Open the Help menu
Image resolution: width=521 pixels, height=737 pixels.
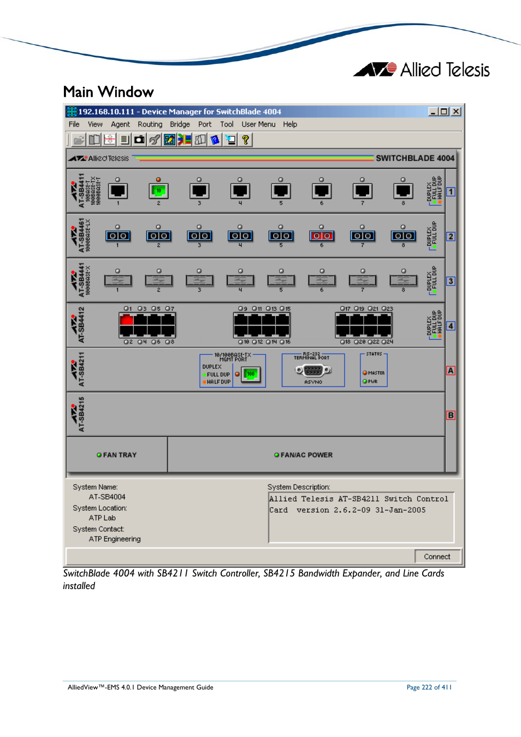point(290,124)
